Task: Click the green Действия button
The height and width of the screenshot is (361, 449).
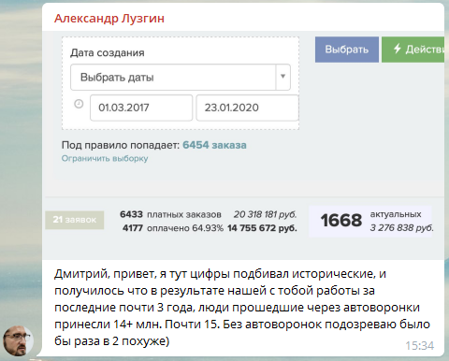Action: (x=413, y=50)
